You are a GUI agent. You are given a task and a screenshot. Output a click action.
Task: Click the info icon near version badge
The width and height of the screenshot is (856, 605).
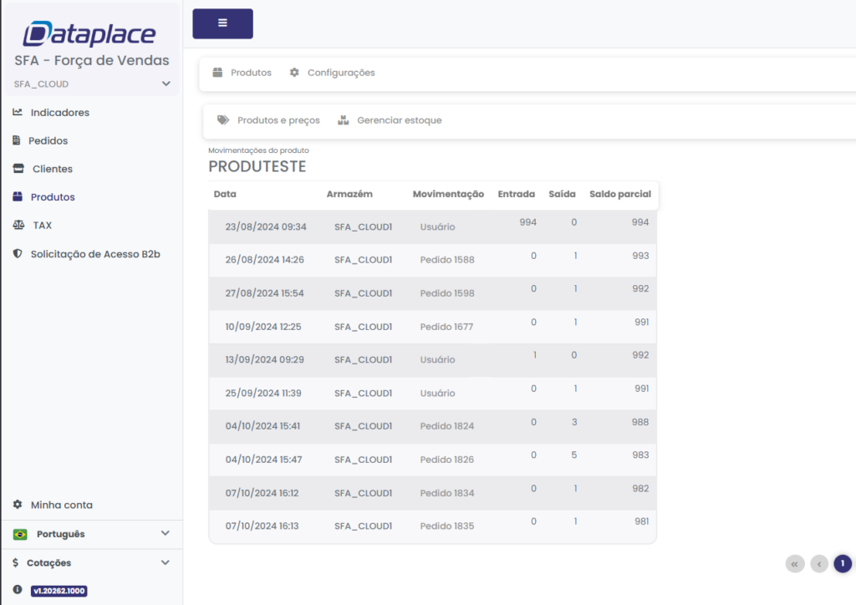click(18, 590)
